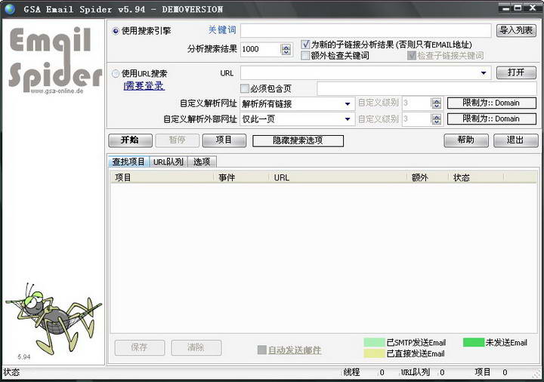Click the 打开 button
The height and width of the screenshot is (382, 544).
[516, 72]
